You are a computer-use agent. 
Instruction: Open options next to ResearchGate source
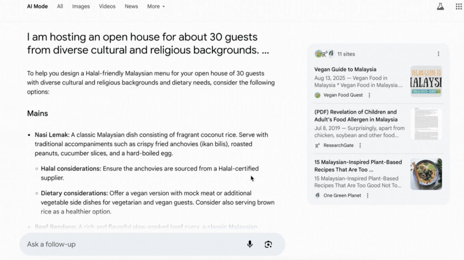click(x=360, y=146)
